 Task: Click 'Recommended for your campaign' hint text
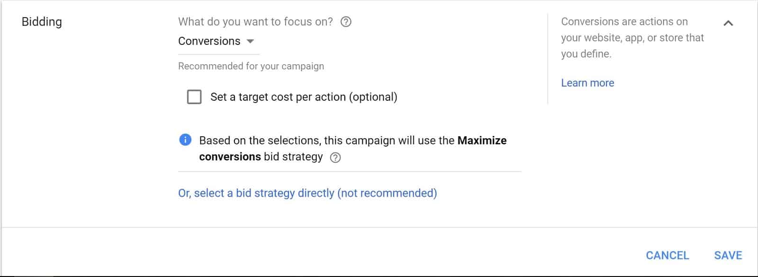251,66
